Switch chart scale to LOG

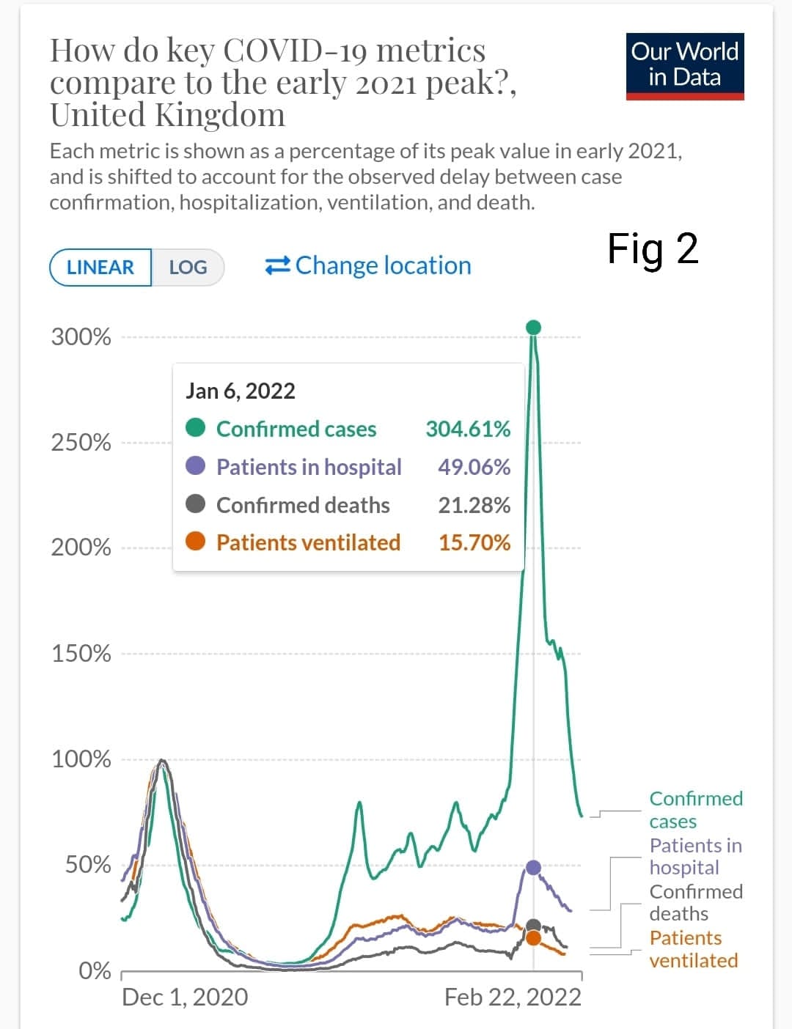click(188, 268)
